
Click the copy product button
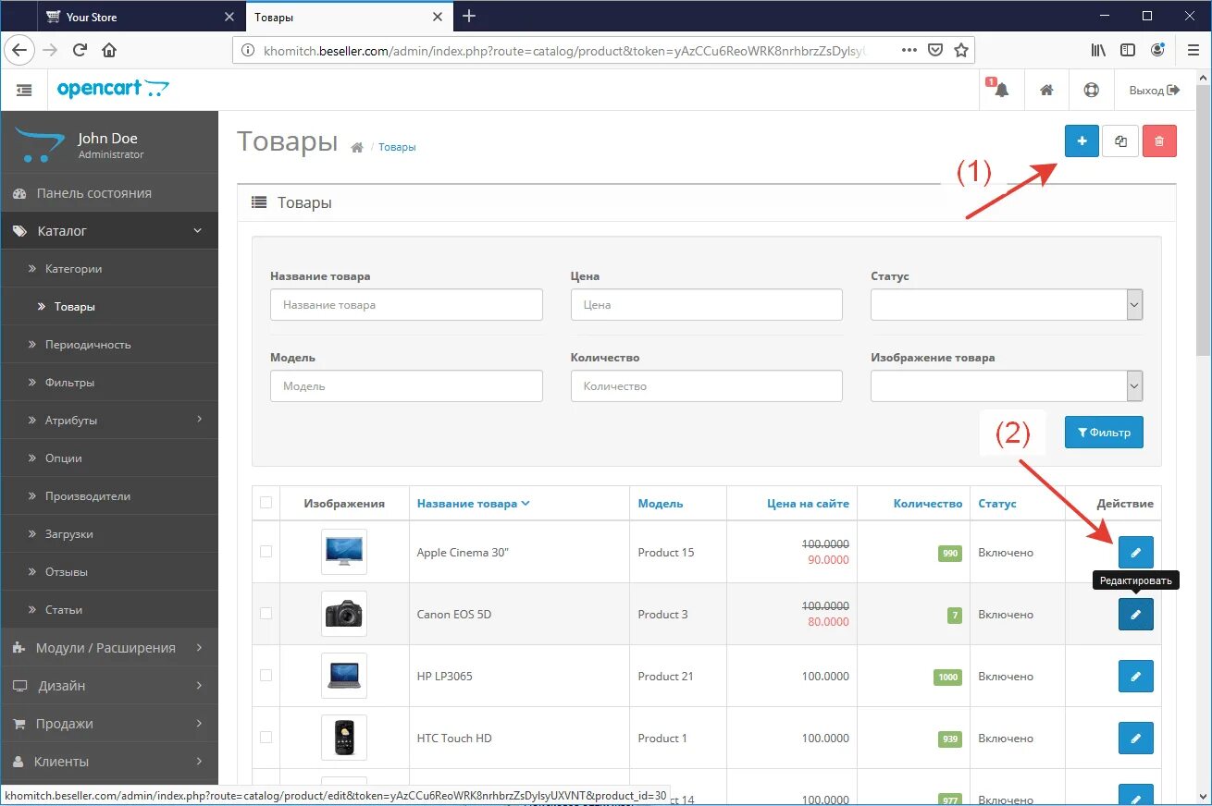pyautogui.click(x=1120, y=141)
